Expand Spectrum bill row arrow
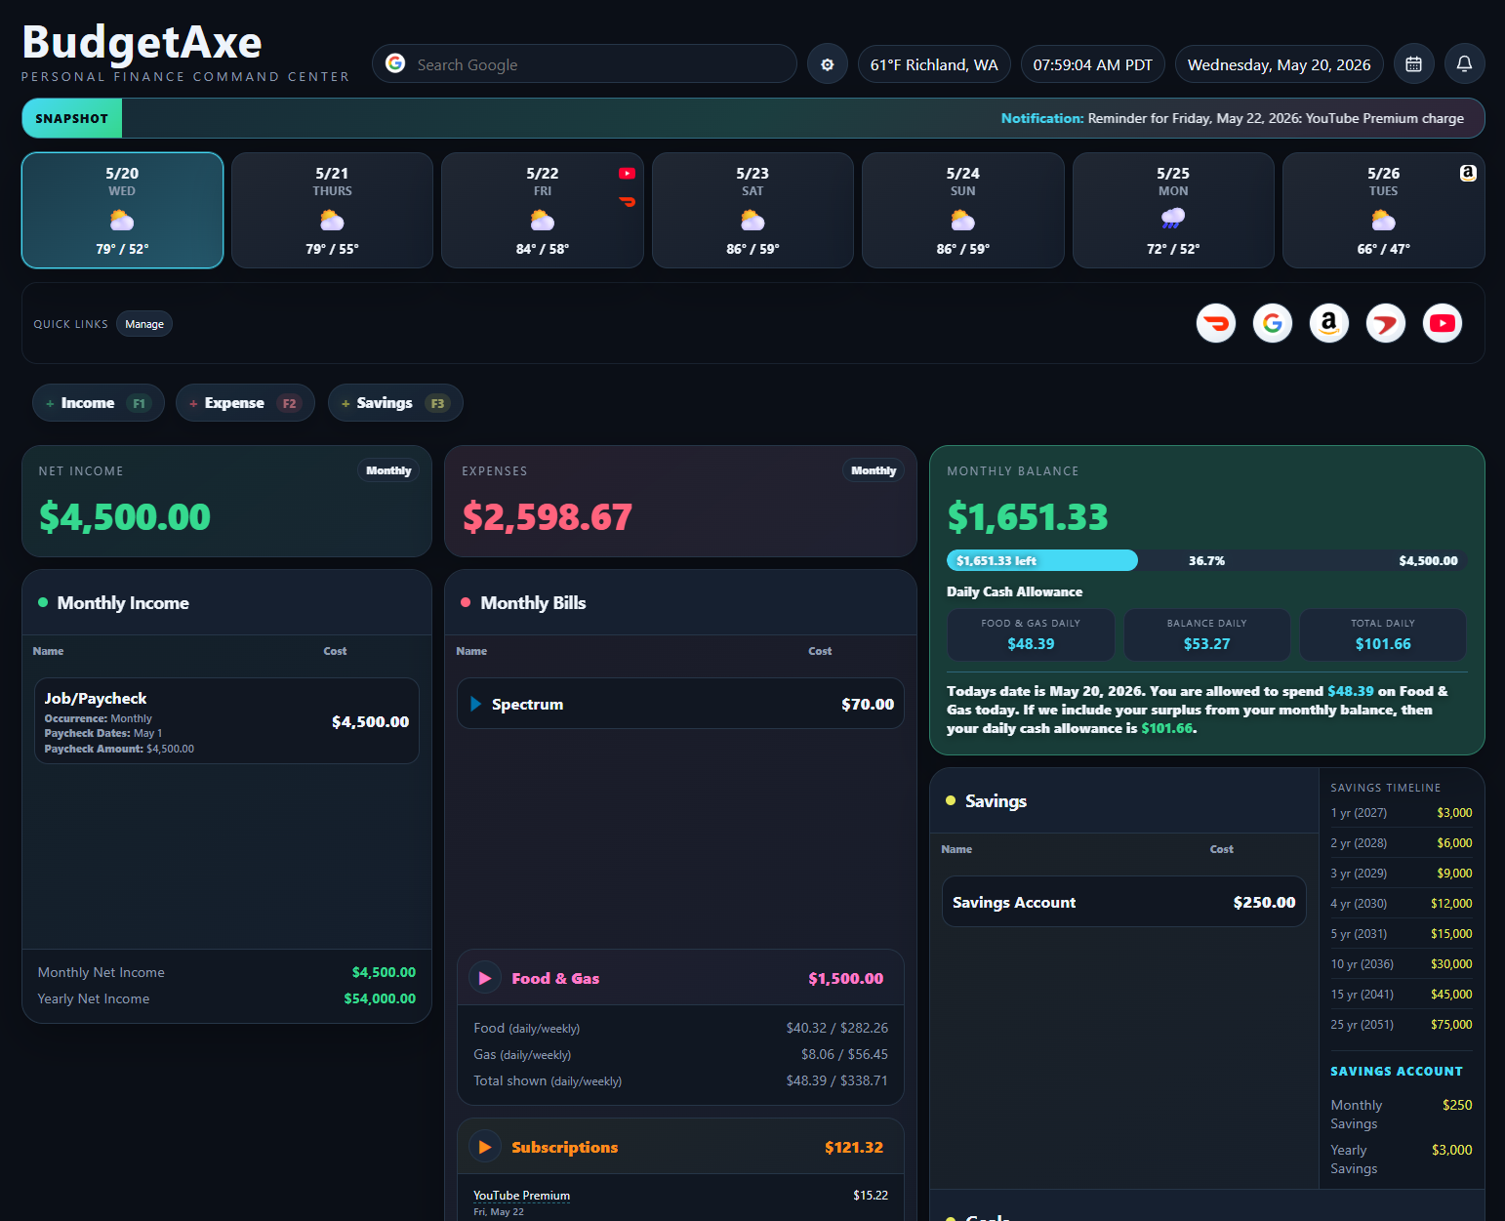Image resolution: width=1505 pixels, height=1221 pixels. [x=475, y=704]
